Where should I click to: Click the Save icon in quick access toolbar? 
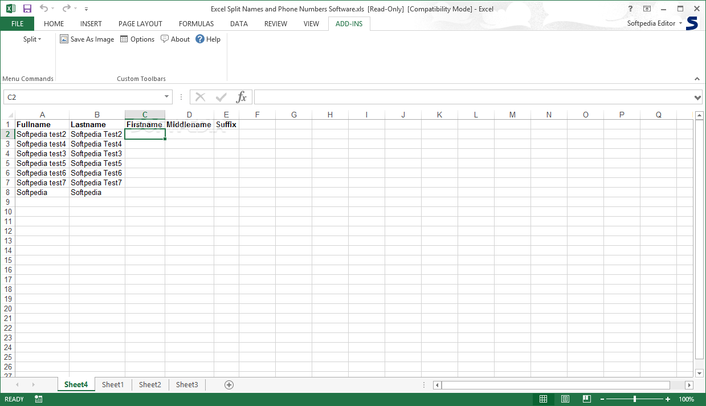click(27, 9)
